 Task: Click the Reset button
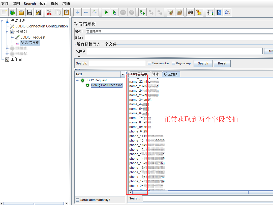pyautogui.click(x=222, y=63)
